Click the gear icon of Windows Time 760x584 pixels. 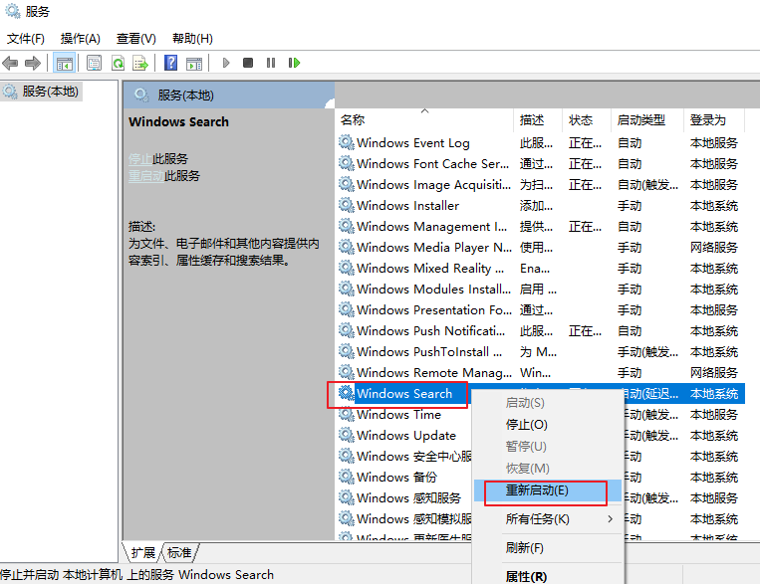[x=346, y=414]
